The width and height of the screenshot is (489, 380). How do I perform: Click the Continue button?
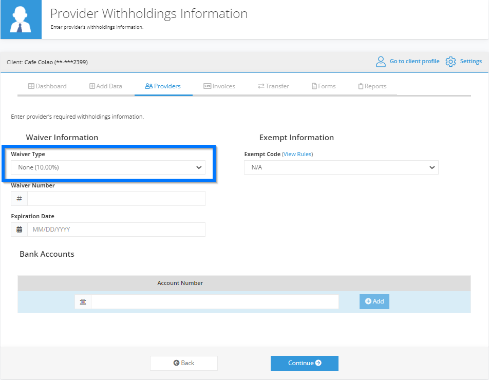point(305,363)
